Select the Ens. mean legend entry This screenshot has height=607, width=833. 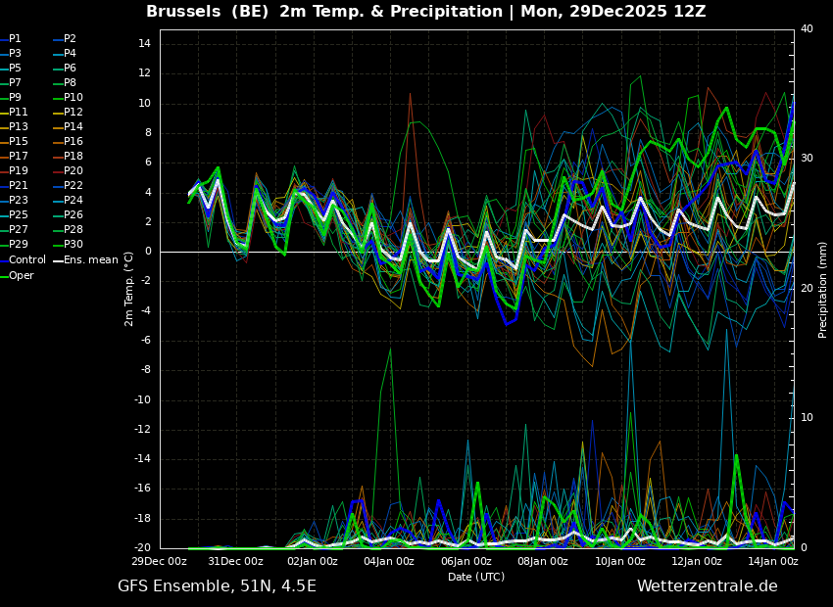(x=86, y=260)
